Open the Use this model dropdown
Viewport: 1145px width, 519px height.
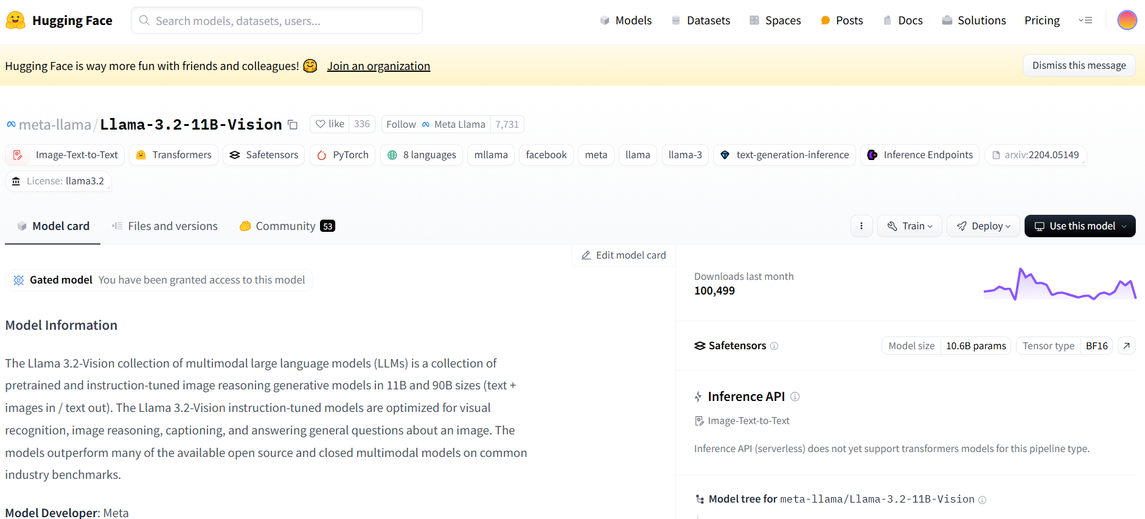(1080, 226)
